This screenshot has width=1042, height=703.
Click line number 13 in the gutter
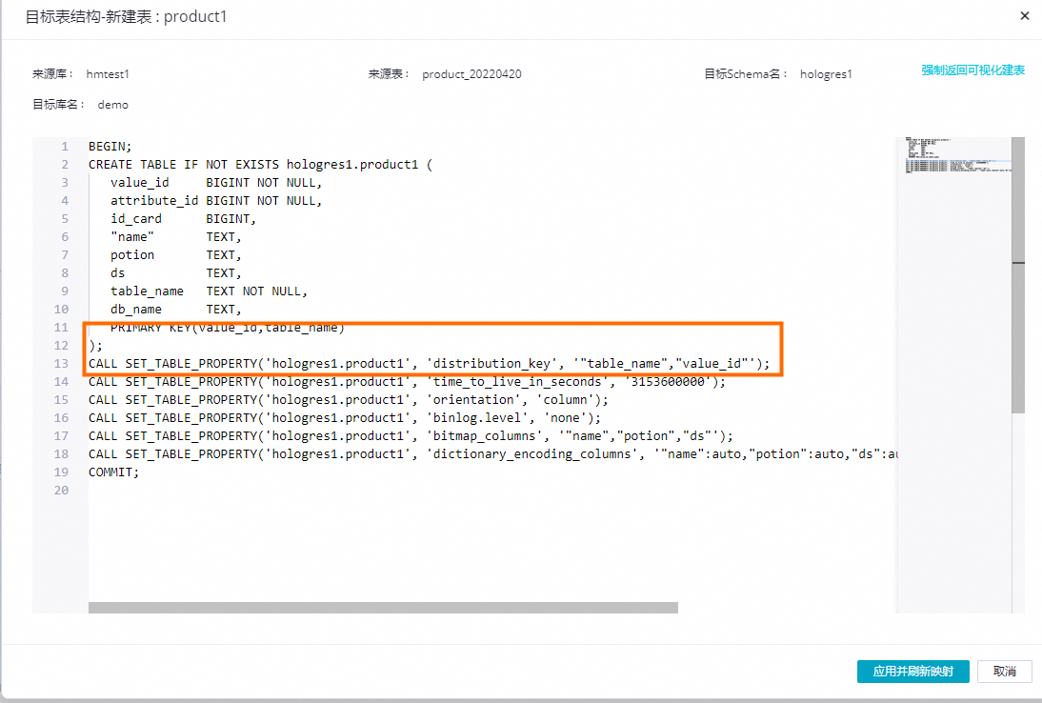(61, 364)
